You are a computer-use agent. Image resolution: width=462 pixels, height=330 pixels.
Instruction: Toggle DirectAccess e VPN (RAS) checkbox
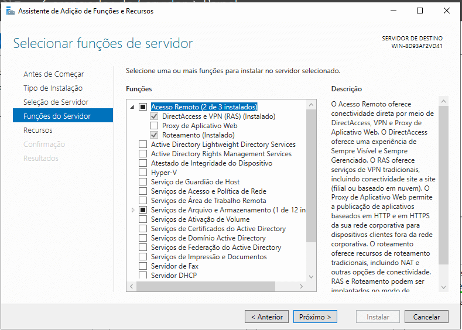pyautogui.click(x=154, y=116)
